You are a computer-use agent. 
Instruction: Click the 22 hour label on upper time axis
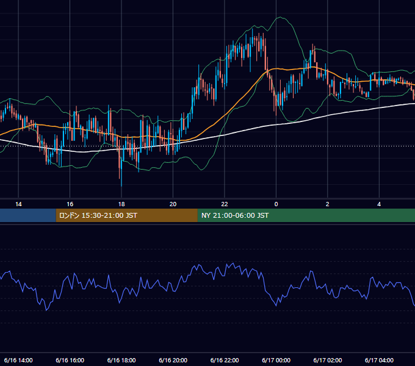click(x=225, y=204)
